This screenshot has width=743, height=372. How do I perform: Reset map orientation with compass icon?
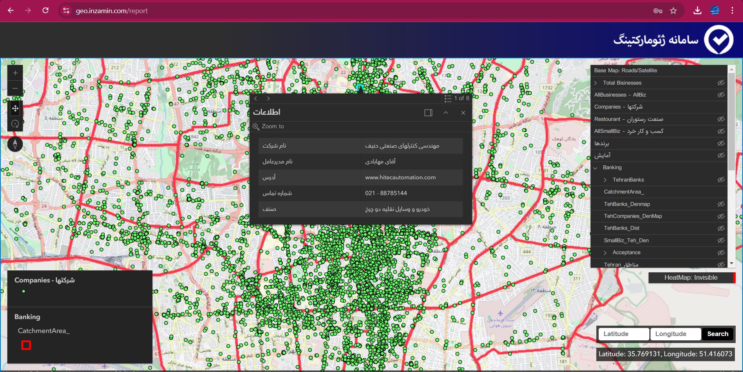(15, 144)
